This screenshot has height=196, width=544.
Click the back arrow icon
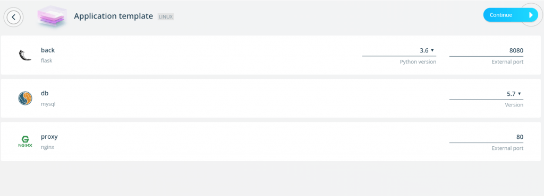13,17
